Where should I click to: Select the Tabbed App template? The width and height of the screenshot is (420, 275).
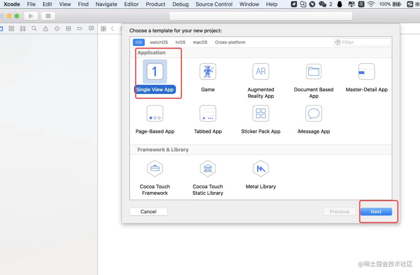pos(208,119)
